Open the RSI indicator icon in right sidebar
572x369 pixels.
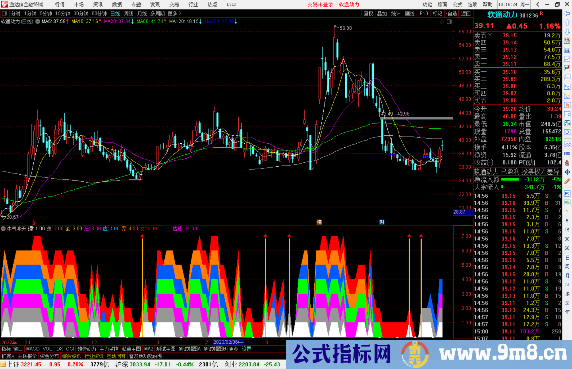(567, 153)
